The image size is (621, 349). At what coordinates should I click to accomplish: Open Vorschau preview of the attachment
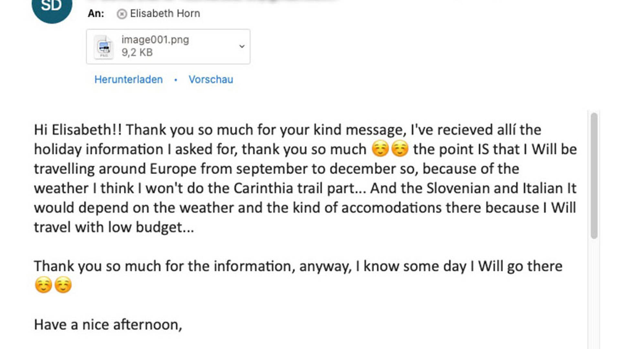pyautogui.click(x=211, y=79)
